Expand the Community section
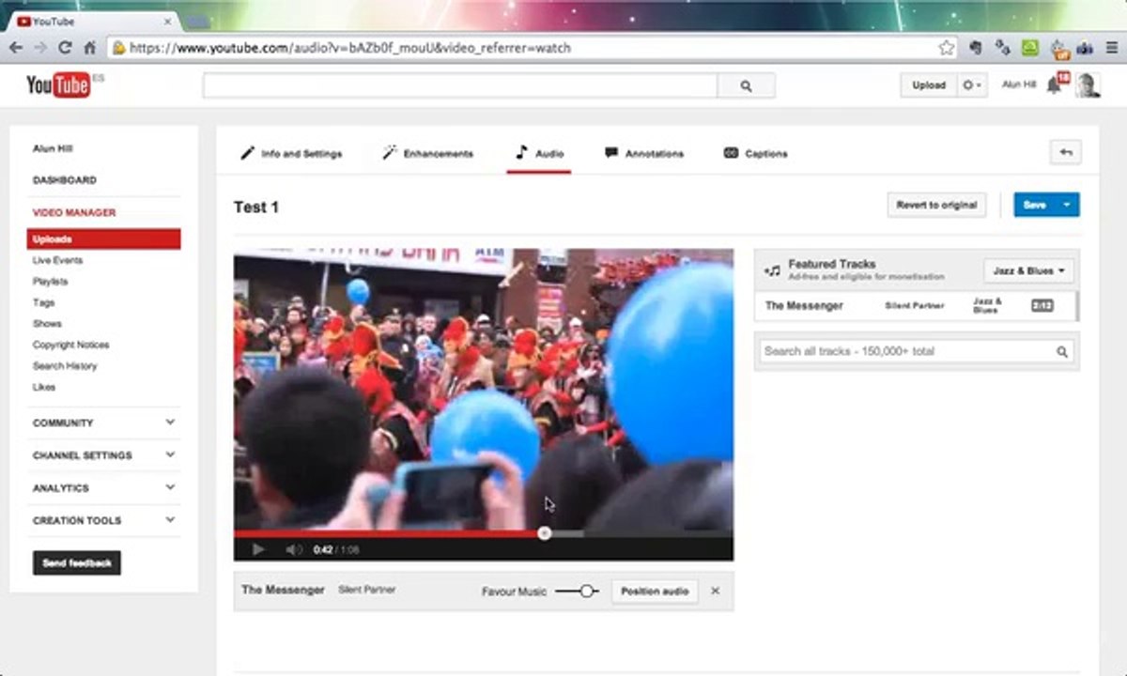 (x=104, y=422)
